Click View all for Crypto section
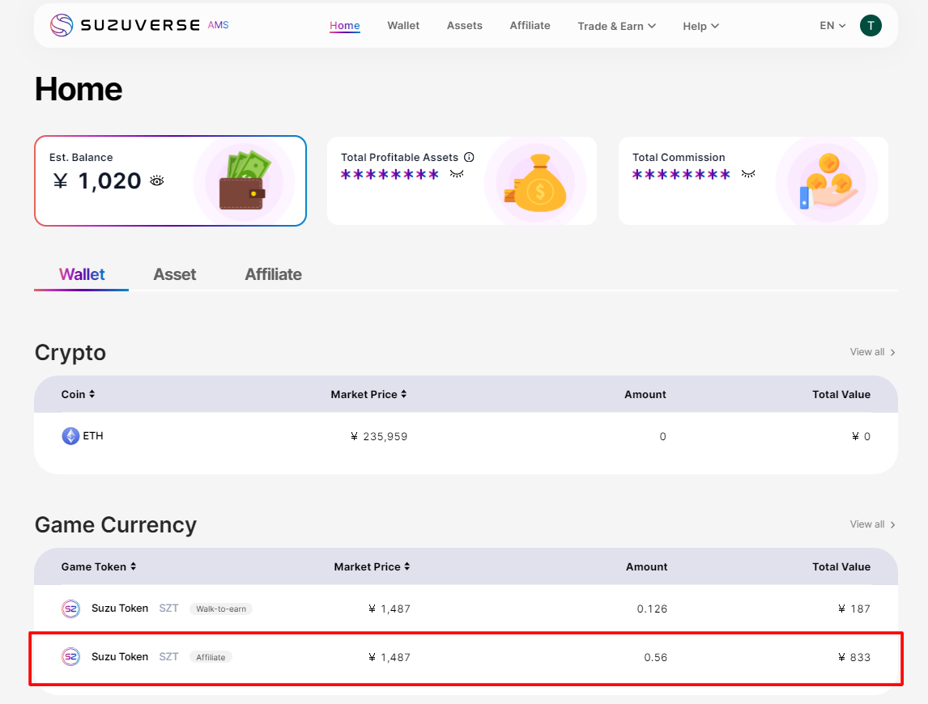Screen dimensions: 928x704 click(x=872, y=352)
